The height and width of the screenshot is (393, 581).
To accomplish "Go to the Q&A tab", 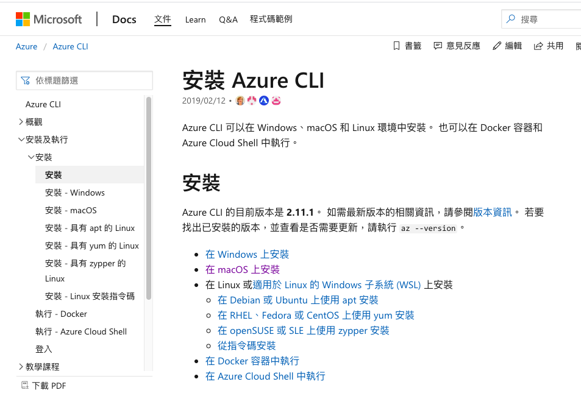I will (x=228, y=19).
